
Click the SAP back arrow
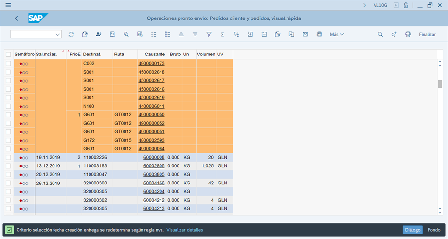pos(16,18)
